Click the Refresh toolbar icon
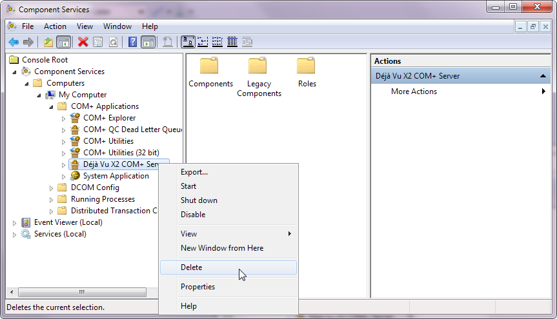This screenshot has width=557, height=319. click(113, 43)
